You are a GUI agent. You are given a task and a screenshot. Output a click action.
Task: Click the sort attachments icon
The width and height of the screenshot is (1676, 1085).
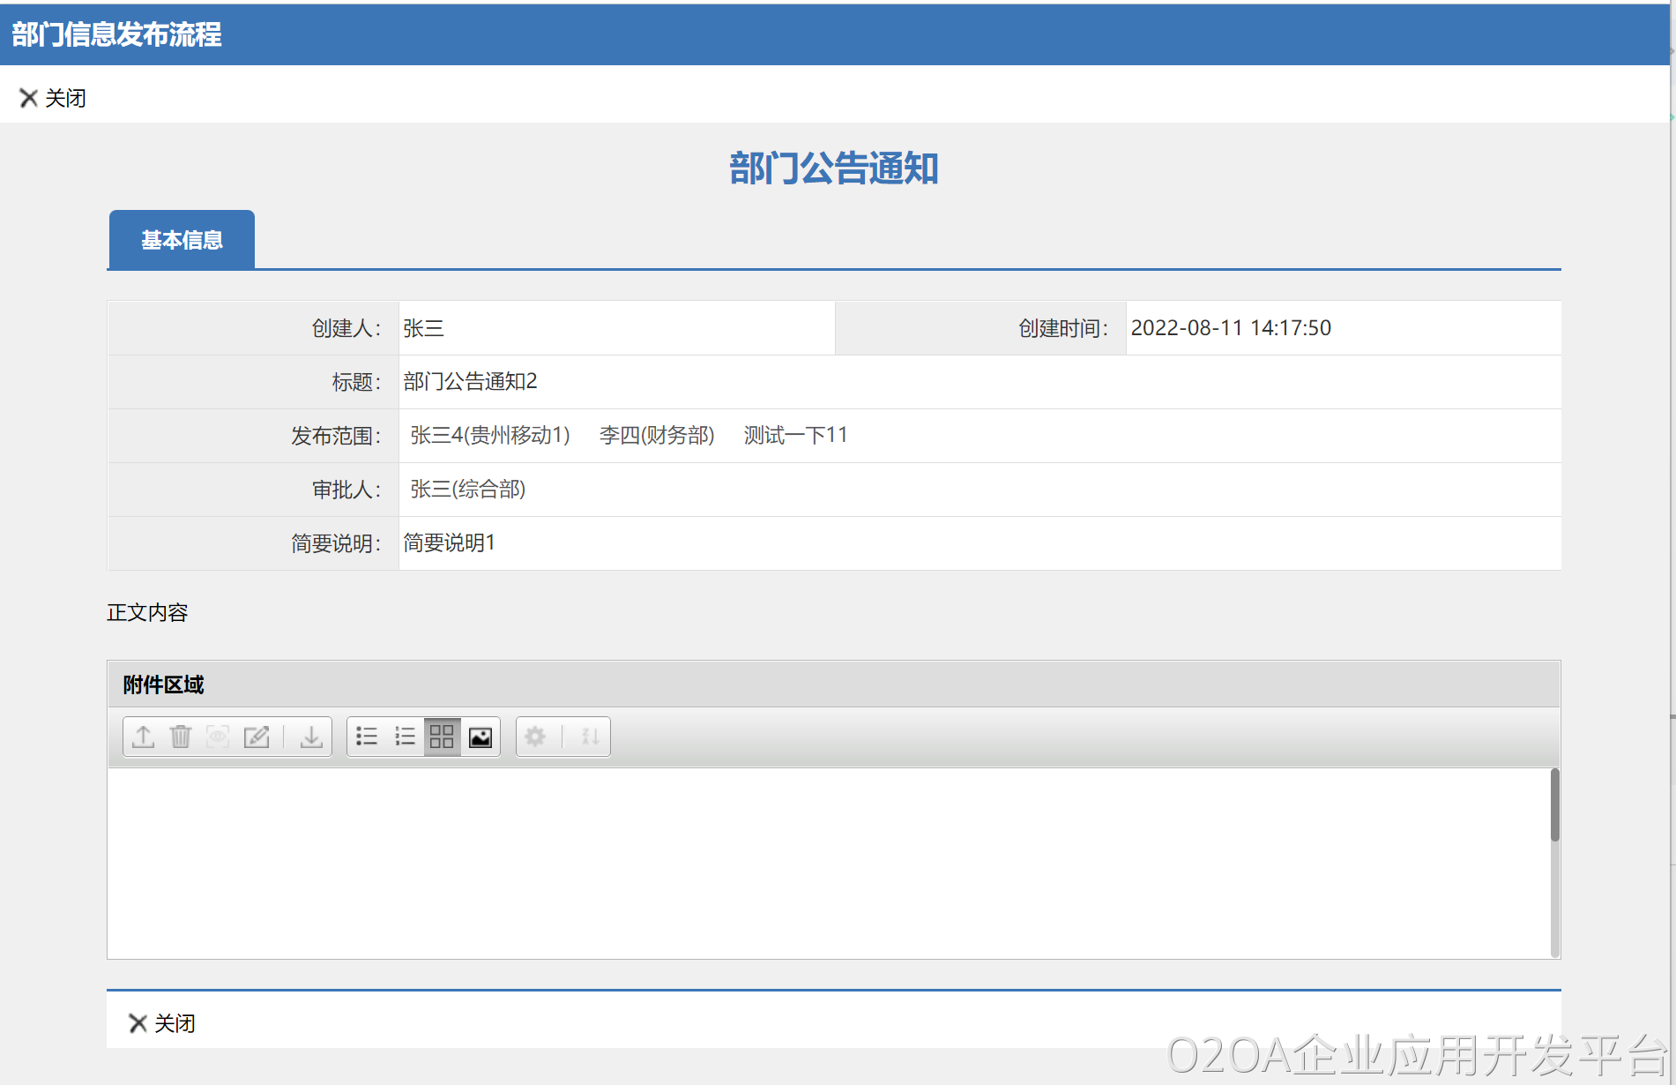(x=590, y=737)
